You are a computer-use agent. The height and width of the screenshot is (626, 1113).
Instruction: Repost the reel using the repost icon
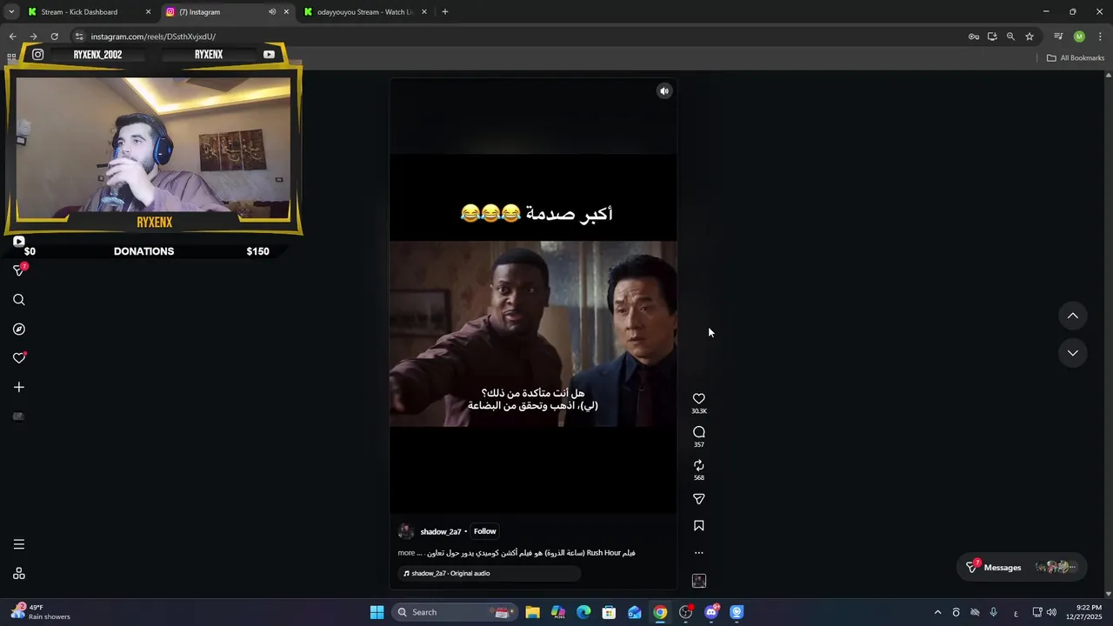click(x=699, y=465)
